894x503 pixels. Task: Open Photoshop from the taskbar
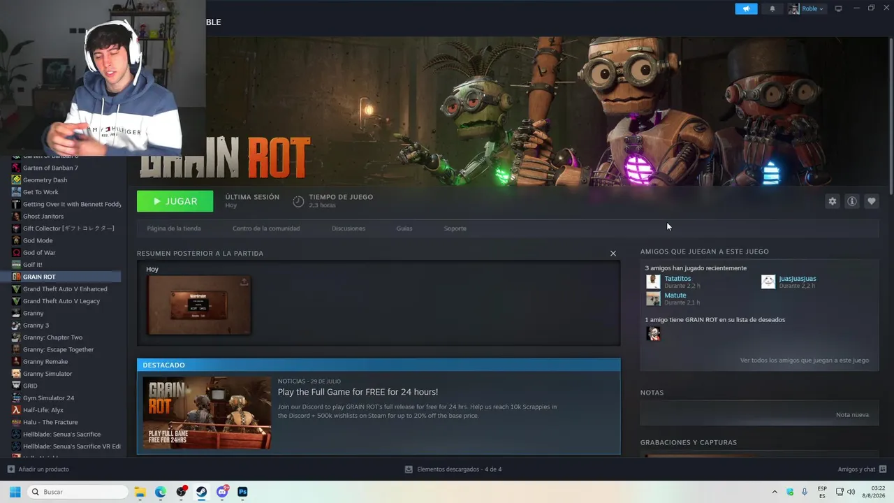coord(242,492)
